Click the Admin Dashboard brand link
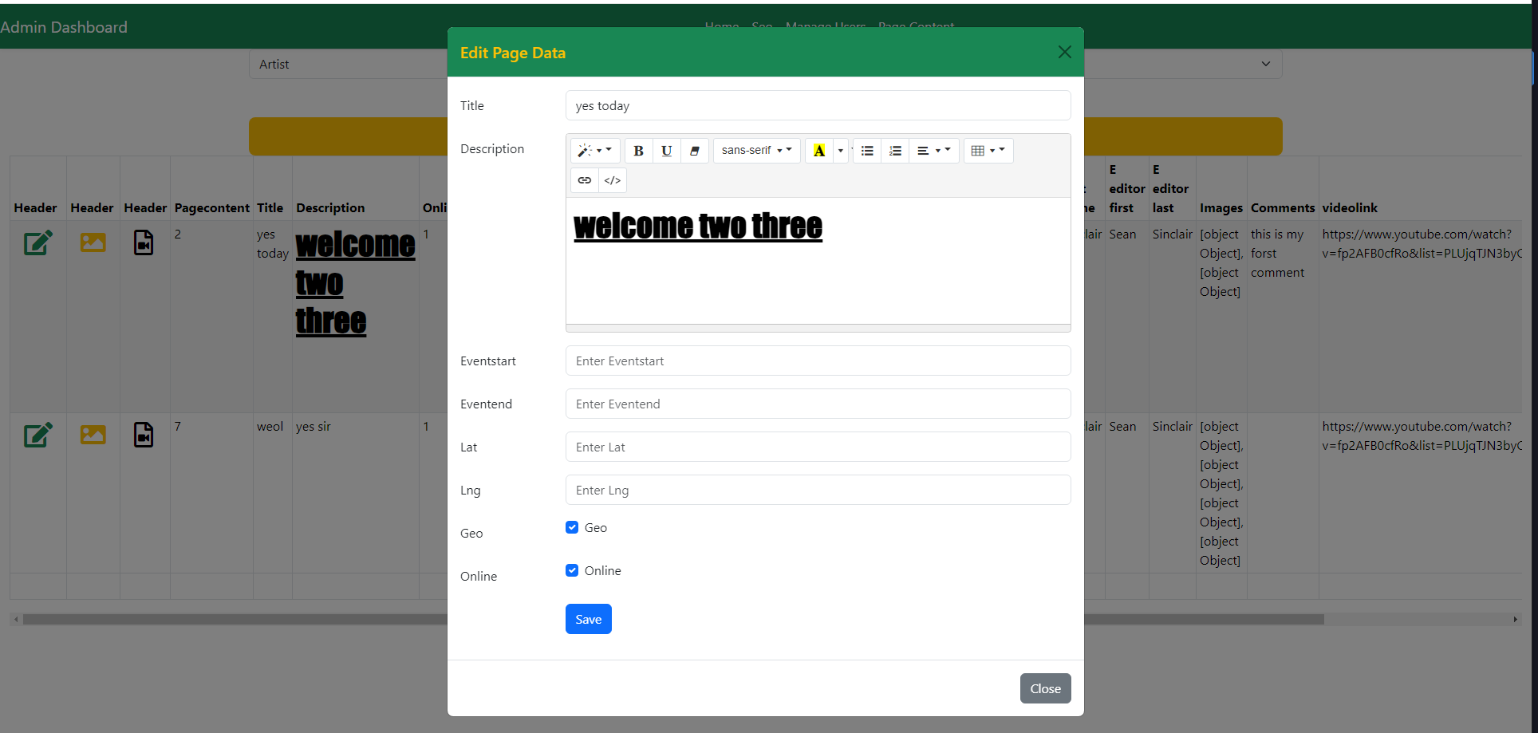The image size is (1538, 733). (64, 27)
